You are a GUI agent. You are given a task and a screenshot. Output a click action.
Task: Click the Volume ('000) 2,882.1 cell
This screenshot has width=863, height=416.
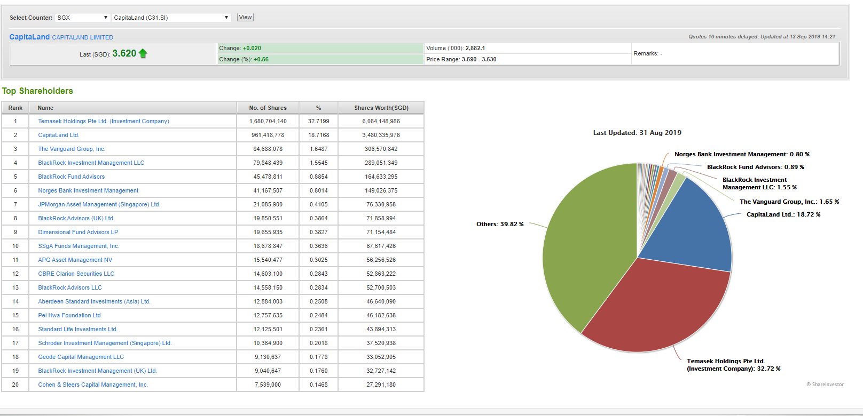[x=528, y=48]
